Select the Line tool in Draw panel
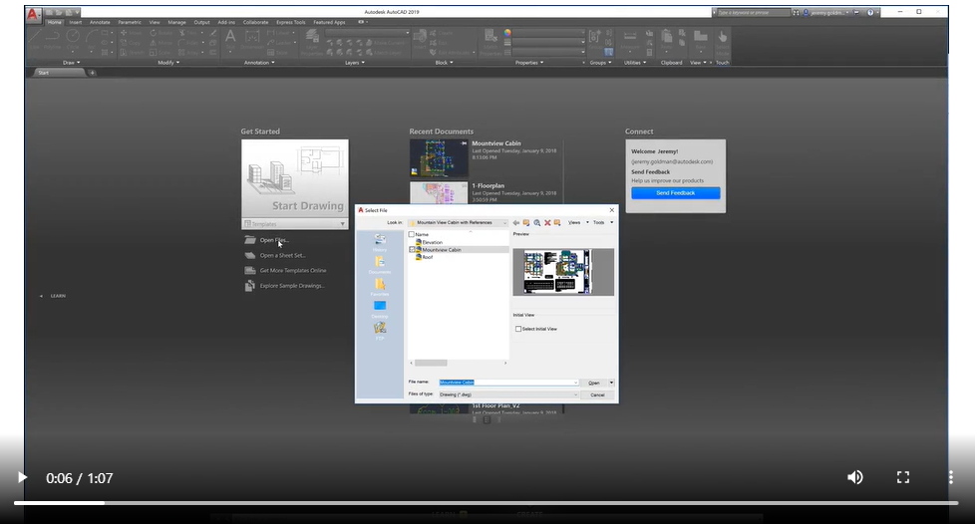 35,39
